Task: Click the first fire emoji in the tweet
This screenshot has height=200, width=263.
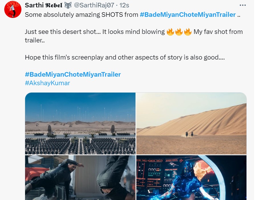Action: [170, 32]
